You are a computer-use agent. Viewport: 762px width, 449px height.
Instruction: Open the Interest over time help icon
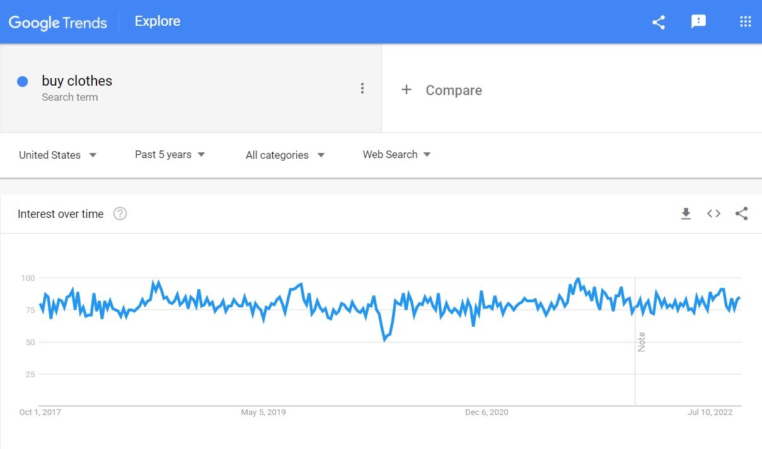click(x=120, y=214)
